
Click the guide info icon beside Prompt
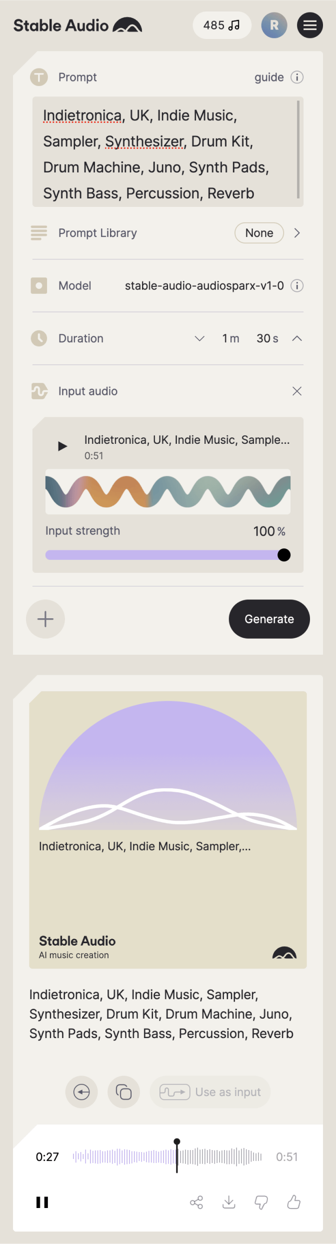click(x=296, y=77)
